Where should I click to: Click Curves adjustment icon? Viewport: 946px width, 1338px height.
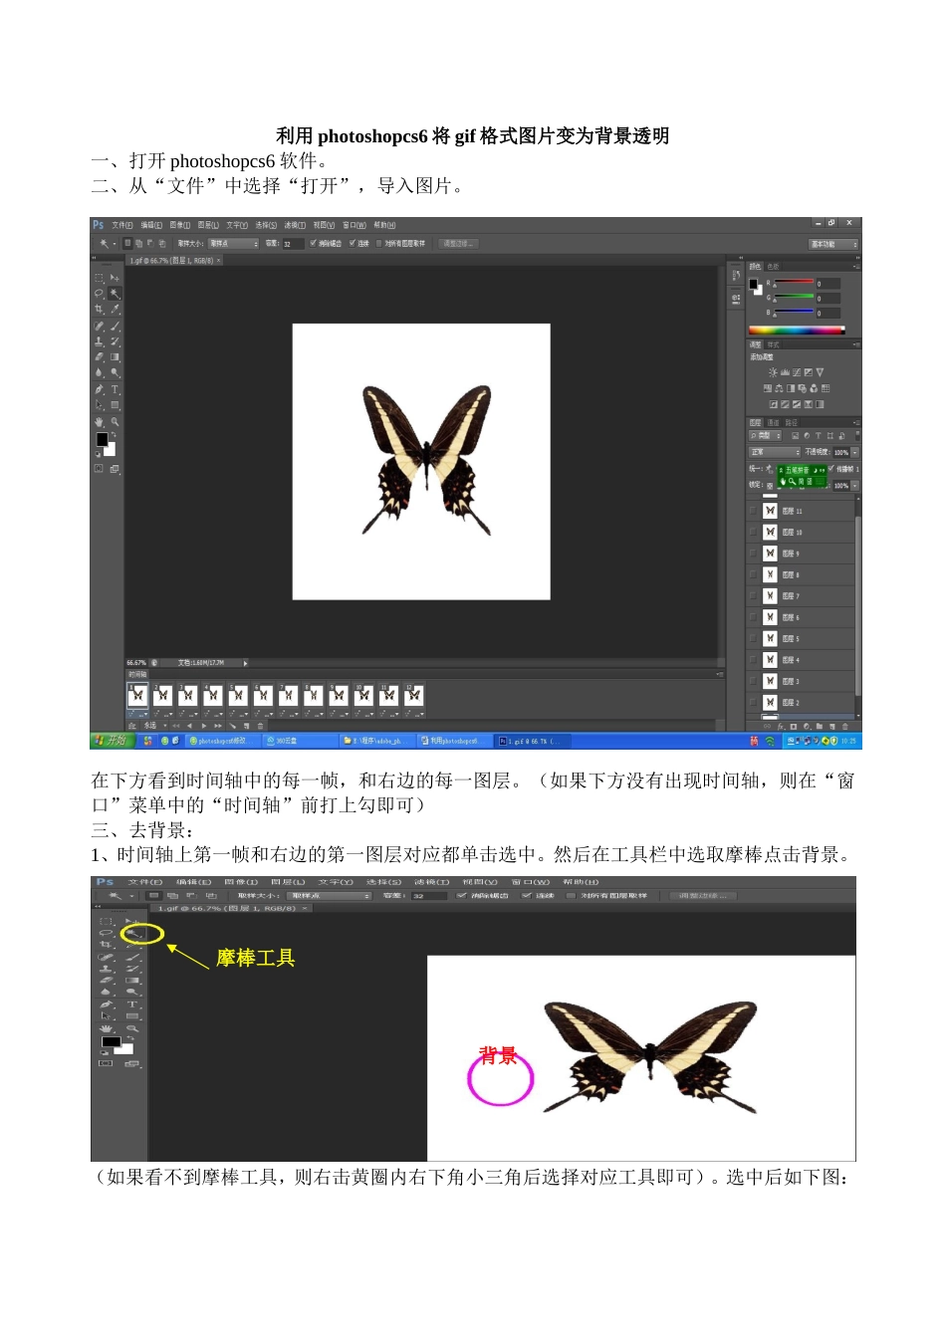797,372
